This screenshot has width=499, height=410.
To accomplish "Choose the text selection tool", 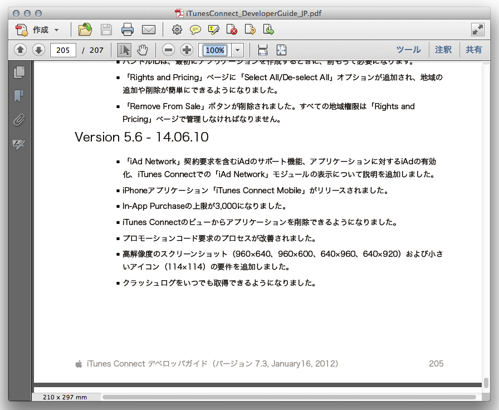I will [x=124, y=50].
